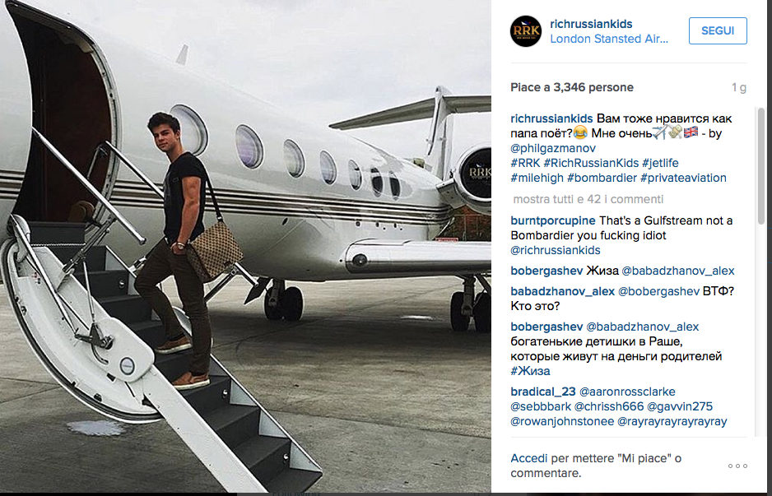The width and height of the screenshot is (772, 496).
Task: Open the #privateaviation hashtag
Action: pyautogui.click(x=683, y=178)
